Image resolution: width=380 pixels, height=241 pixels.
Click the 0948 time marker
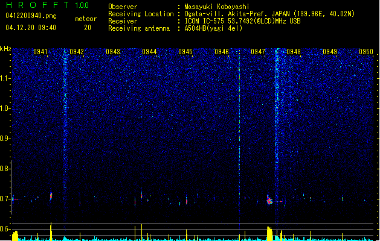[294, 52]
